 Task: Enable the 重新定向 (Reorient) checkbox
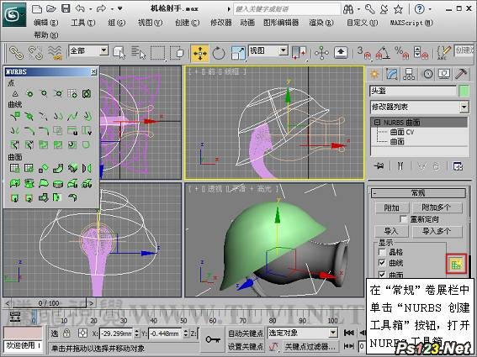click(403, 219)
